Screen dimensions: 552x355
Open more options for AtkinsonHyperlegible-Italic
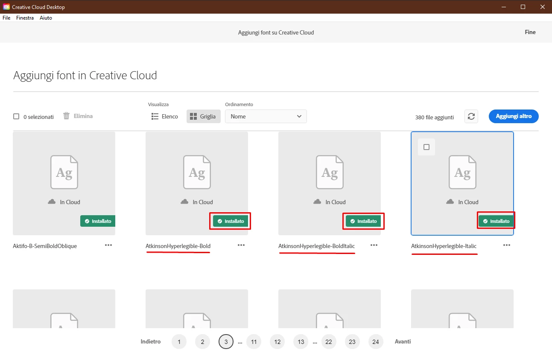tap(507, 245)
